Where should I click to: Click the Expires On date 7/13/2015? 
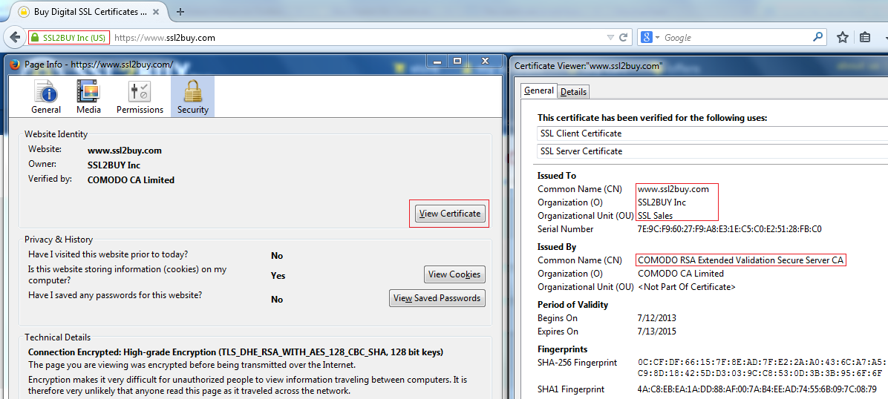[657, 331]
